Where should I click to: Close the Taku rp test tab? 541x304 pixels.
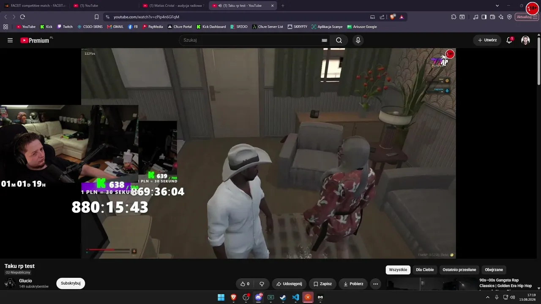(x=272, y=5)
